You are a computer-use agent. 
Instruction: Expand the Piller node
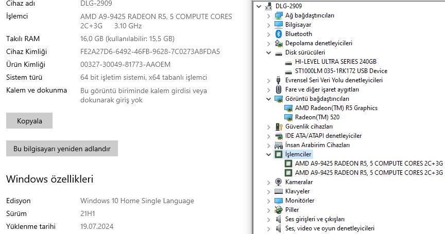(x=269, y=210)
